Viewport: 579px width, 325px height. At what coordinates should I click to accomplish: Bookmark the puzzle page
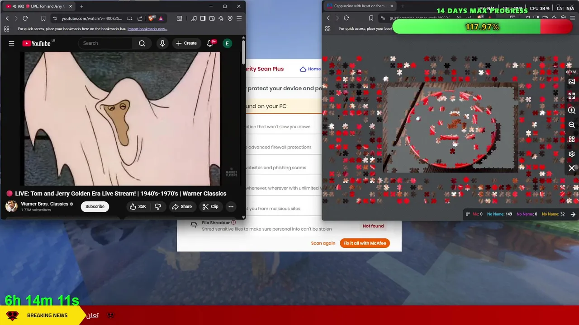(371, 18)
